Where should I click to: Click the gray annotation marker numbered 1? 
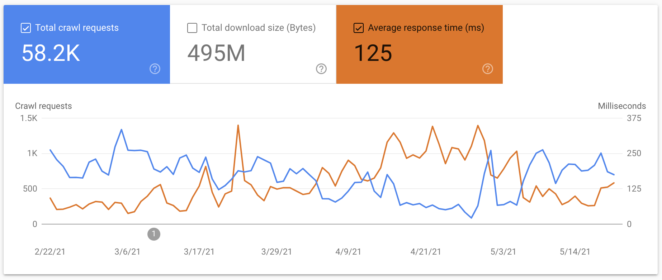coord(154,234)
